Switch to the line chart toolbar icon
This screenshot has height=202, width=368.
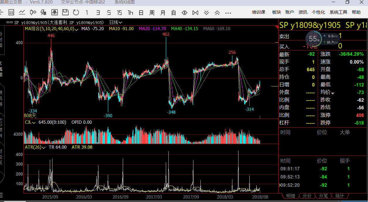(22, 12)
